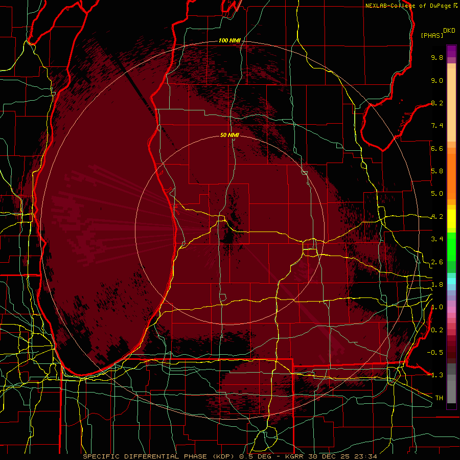Screen dimensions: 460x460
Task: Click the 6.6 value on the scale
Action: click(437, 148)
